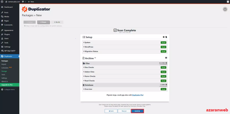230x114 pixels.
Task: Expand the System row
Action: [x=125, y=43]
